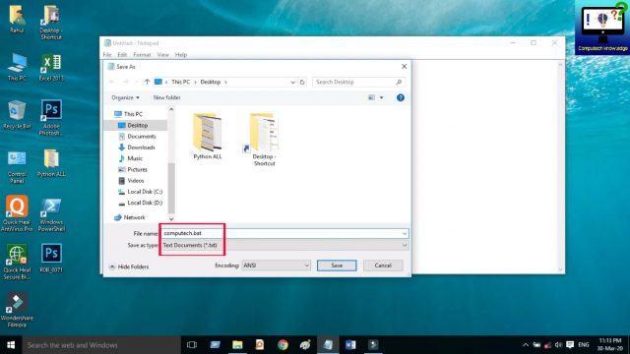Open Quick Heal Secure Browser shortcut

point(17,262)
